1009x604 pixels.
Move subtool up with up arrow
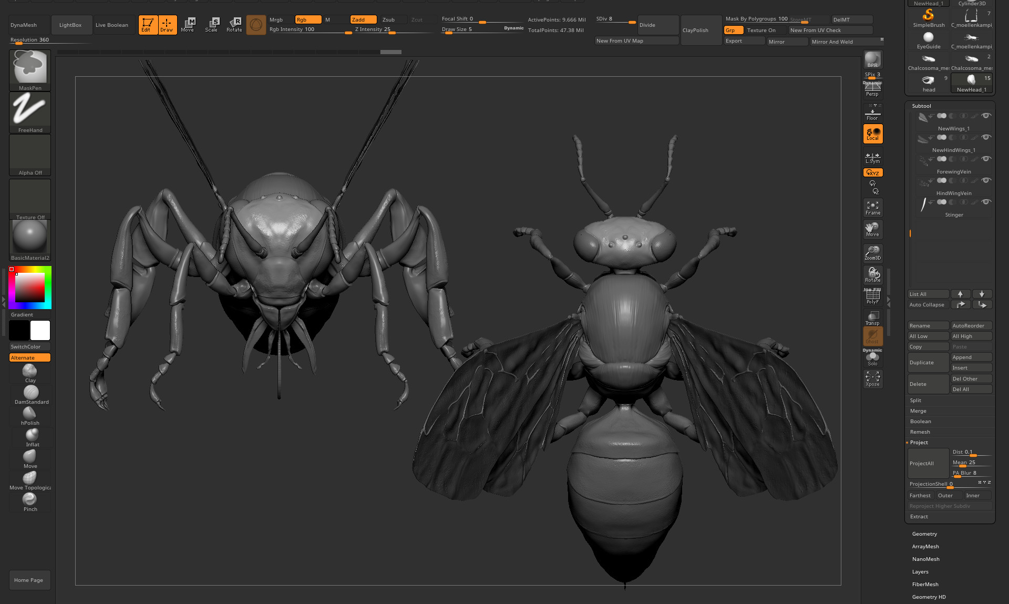[960, 294]
